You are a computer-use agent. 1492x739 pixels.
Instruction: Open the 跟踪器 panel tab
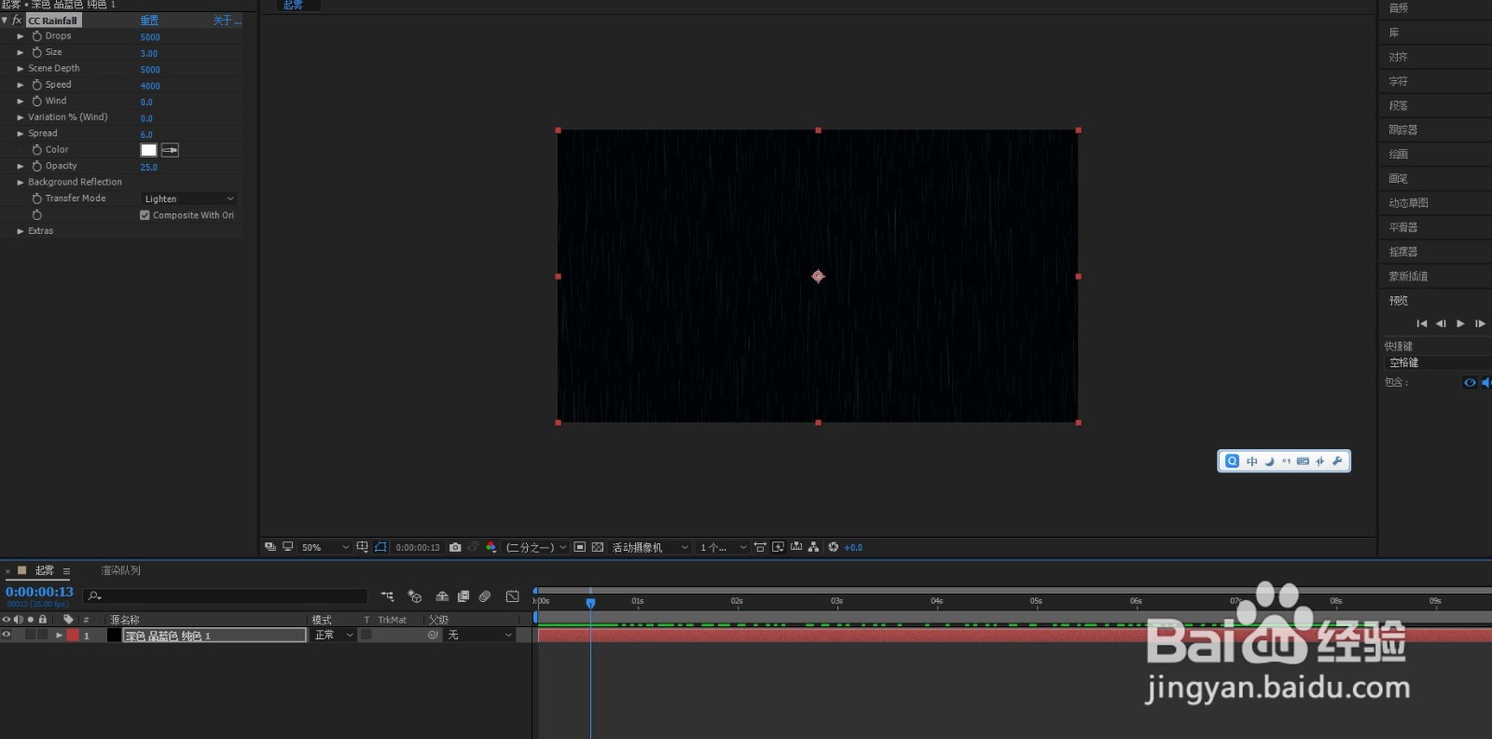click(1403, 130)
